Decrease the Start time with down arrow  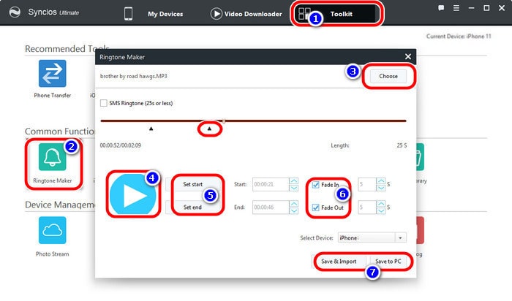point(294,188)
